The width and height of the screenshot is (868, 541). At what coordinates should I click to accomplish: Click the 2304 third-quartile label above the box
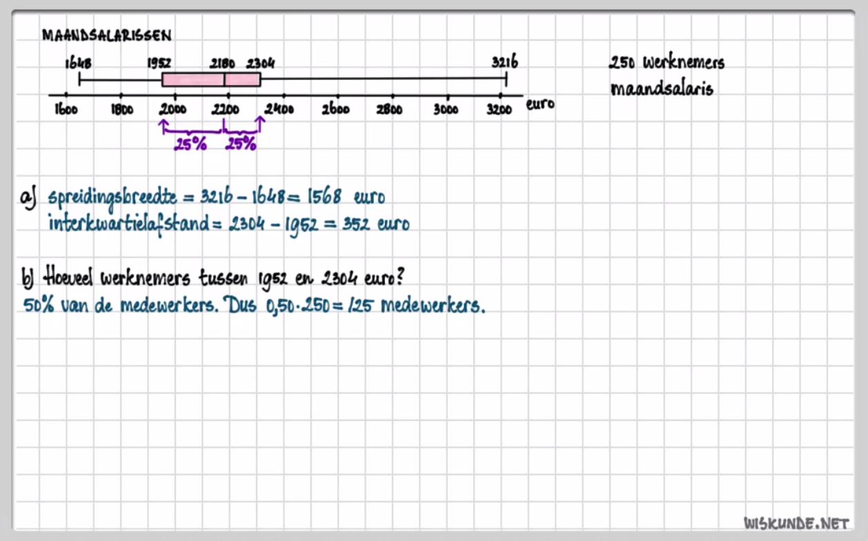click(x=261, y=63)
